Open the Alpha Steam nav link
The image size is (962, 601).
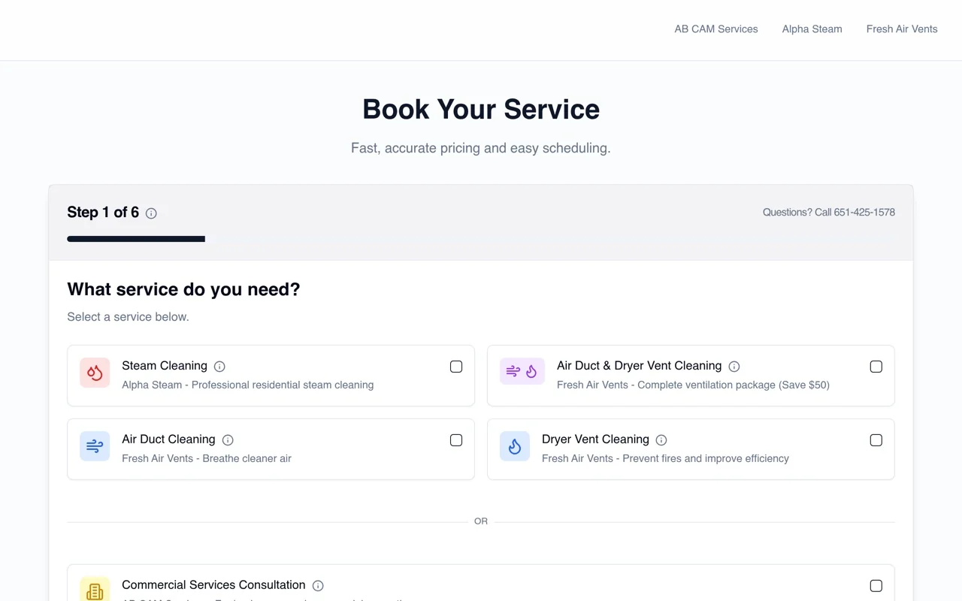(812, 29)
